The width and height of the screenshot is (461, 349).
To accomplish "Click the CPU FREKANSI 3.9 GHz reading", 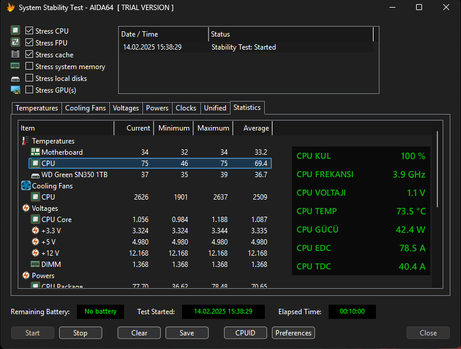I will pyautogui.click(x=361, y=175).
